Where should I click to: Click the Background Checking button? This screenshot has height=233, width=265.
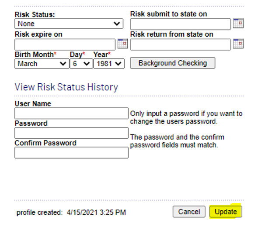point(172,63)
